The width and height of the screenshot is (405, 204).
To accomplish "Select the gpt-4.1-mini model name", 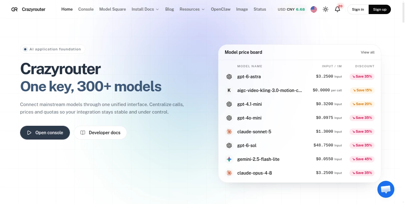I will pyautogui.click(x=250, y=104).
